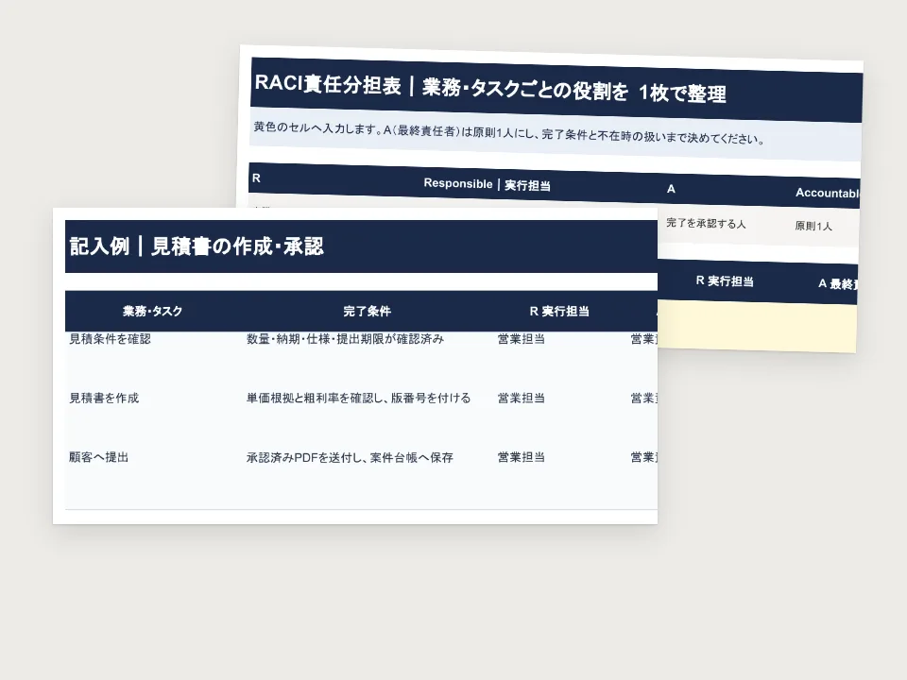Click the R 実行担当 header in front sheet
Image resolution: width=907 pixels, height=680 pixels.
[558, 311]
